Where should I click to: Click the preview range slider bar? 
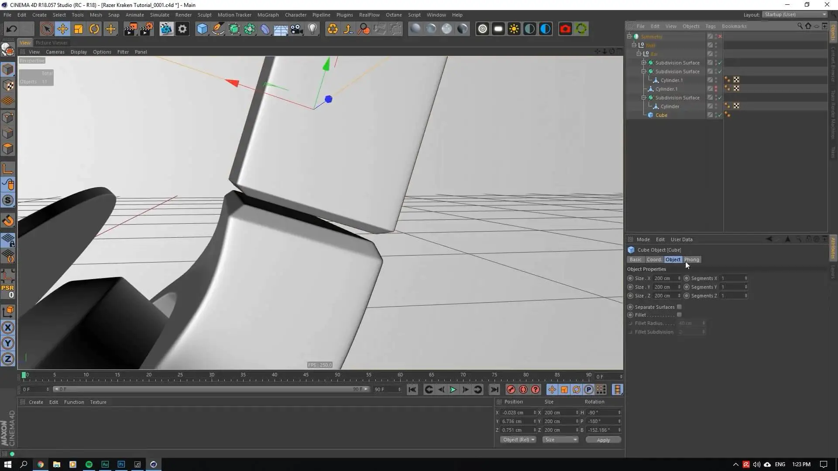(212, 389)
